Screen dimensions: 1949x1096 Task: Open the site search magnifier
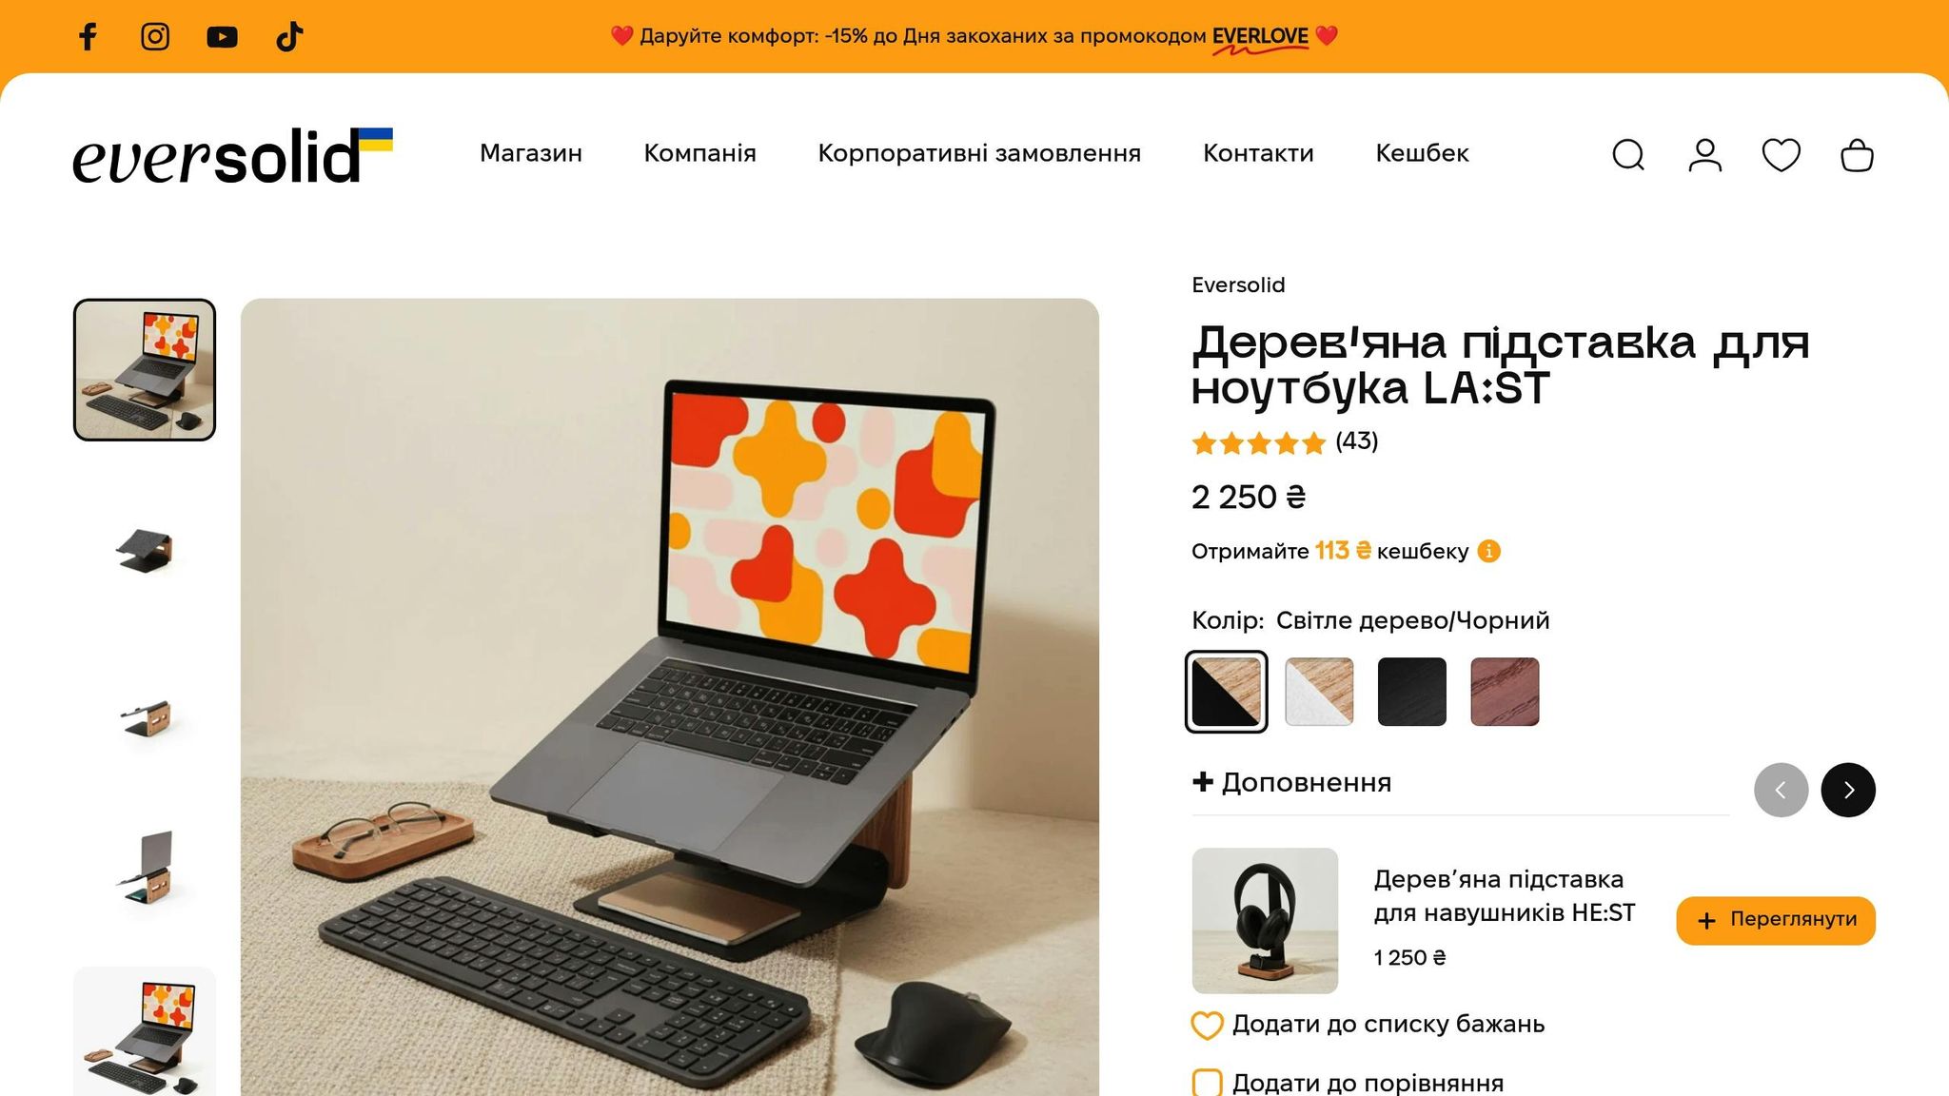coord(1628,154)
